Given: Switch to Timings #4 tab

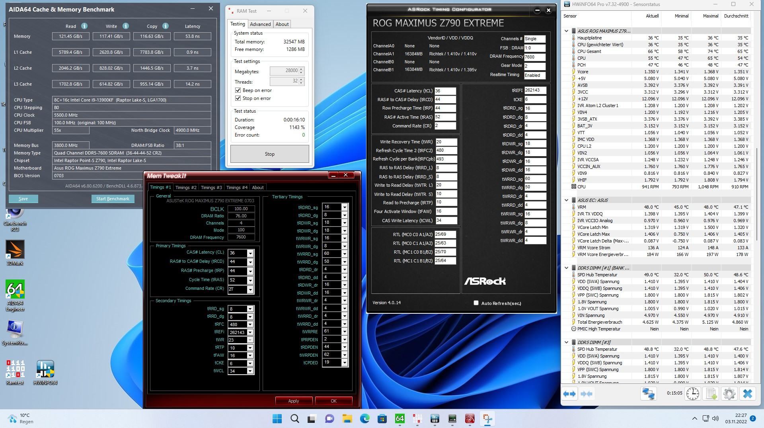Looking at the screenshot, I should click(237, 188).
